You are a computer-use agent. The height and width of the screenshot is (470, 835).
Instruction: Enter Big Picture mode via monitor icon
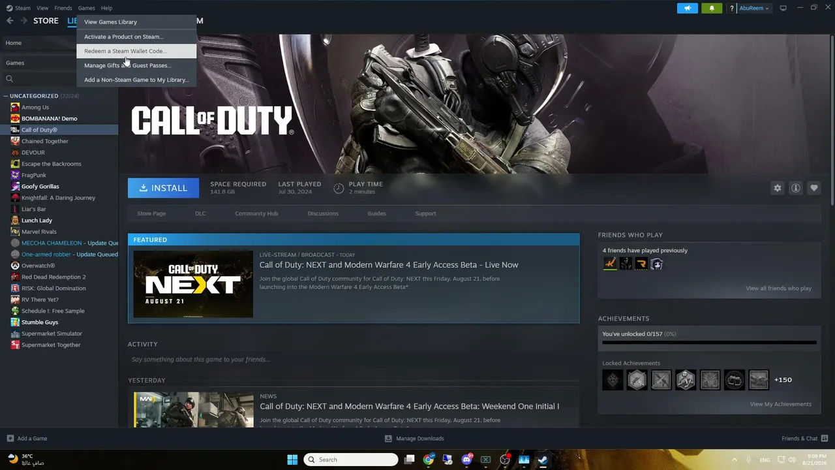pos(783,8)
